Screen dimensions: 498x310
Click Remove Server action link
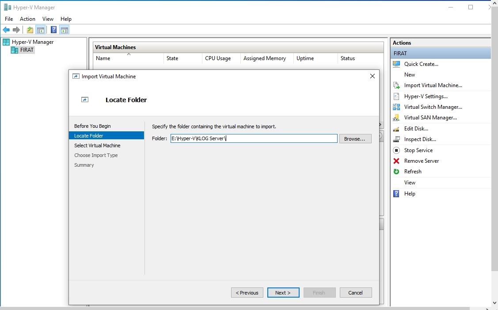[x=422, y=161]
